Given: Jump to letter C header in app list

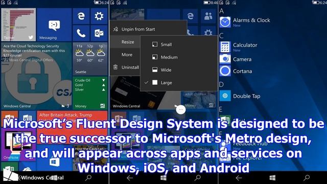Looking at the screenshot, I should click(x=221, y=36).
